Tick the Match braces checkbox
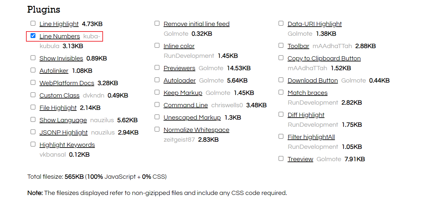The image size is (429, 207). point(281,92)
